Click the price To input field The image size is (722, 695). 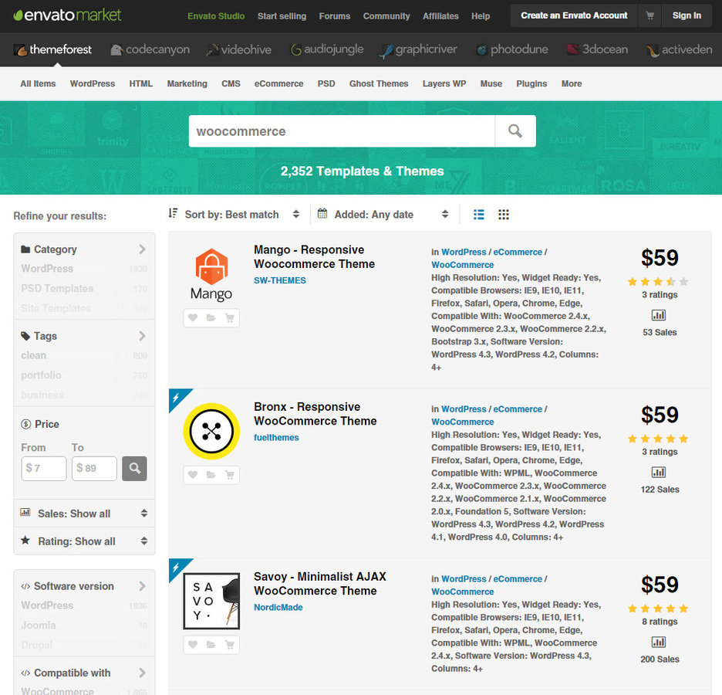[x=94, y=468]
